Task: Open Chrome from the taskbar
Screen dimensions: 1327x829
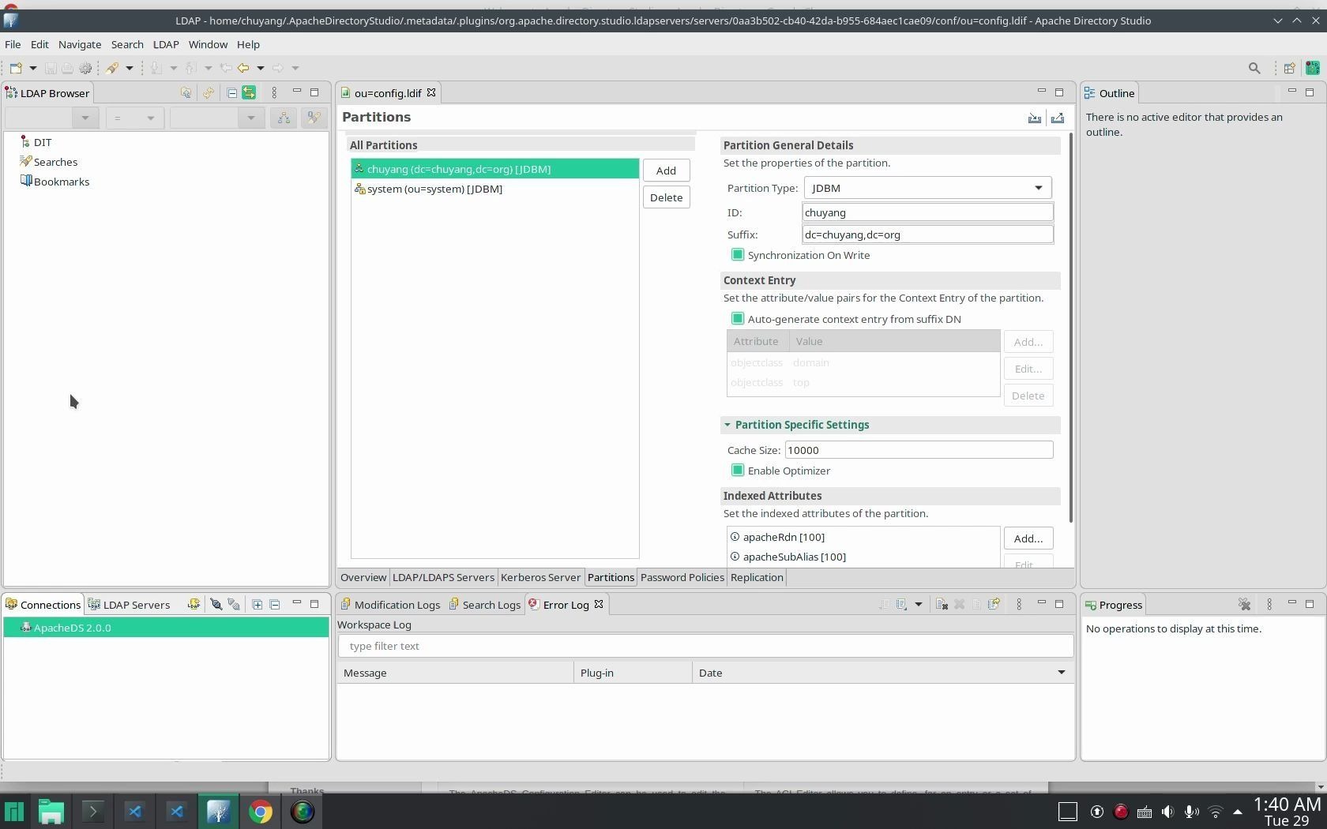Action: pyautogui.click(x=261, y=812)
